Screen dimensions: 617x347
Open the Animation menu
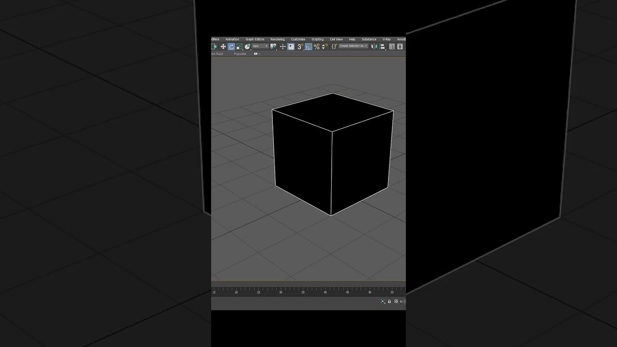coord(232,40)
